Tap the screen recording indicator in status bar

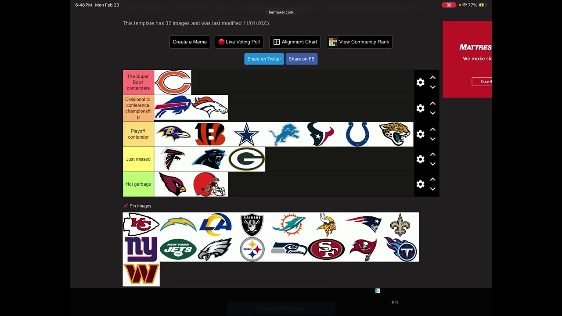tap(449, 5)
